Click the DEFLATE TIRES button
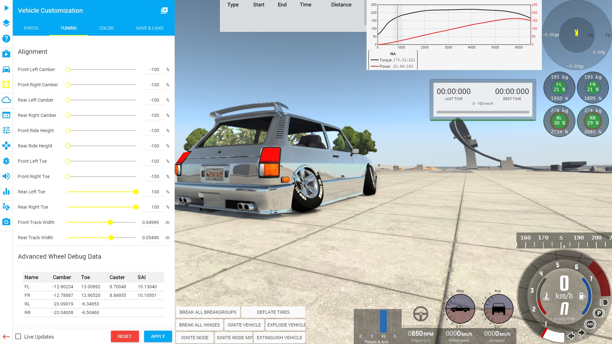The image size is (612, 344). (273, 312)
